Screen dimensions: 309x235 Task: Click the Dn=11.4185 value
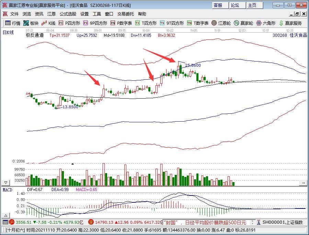click(x=141, y=35)
